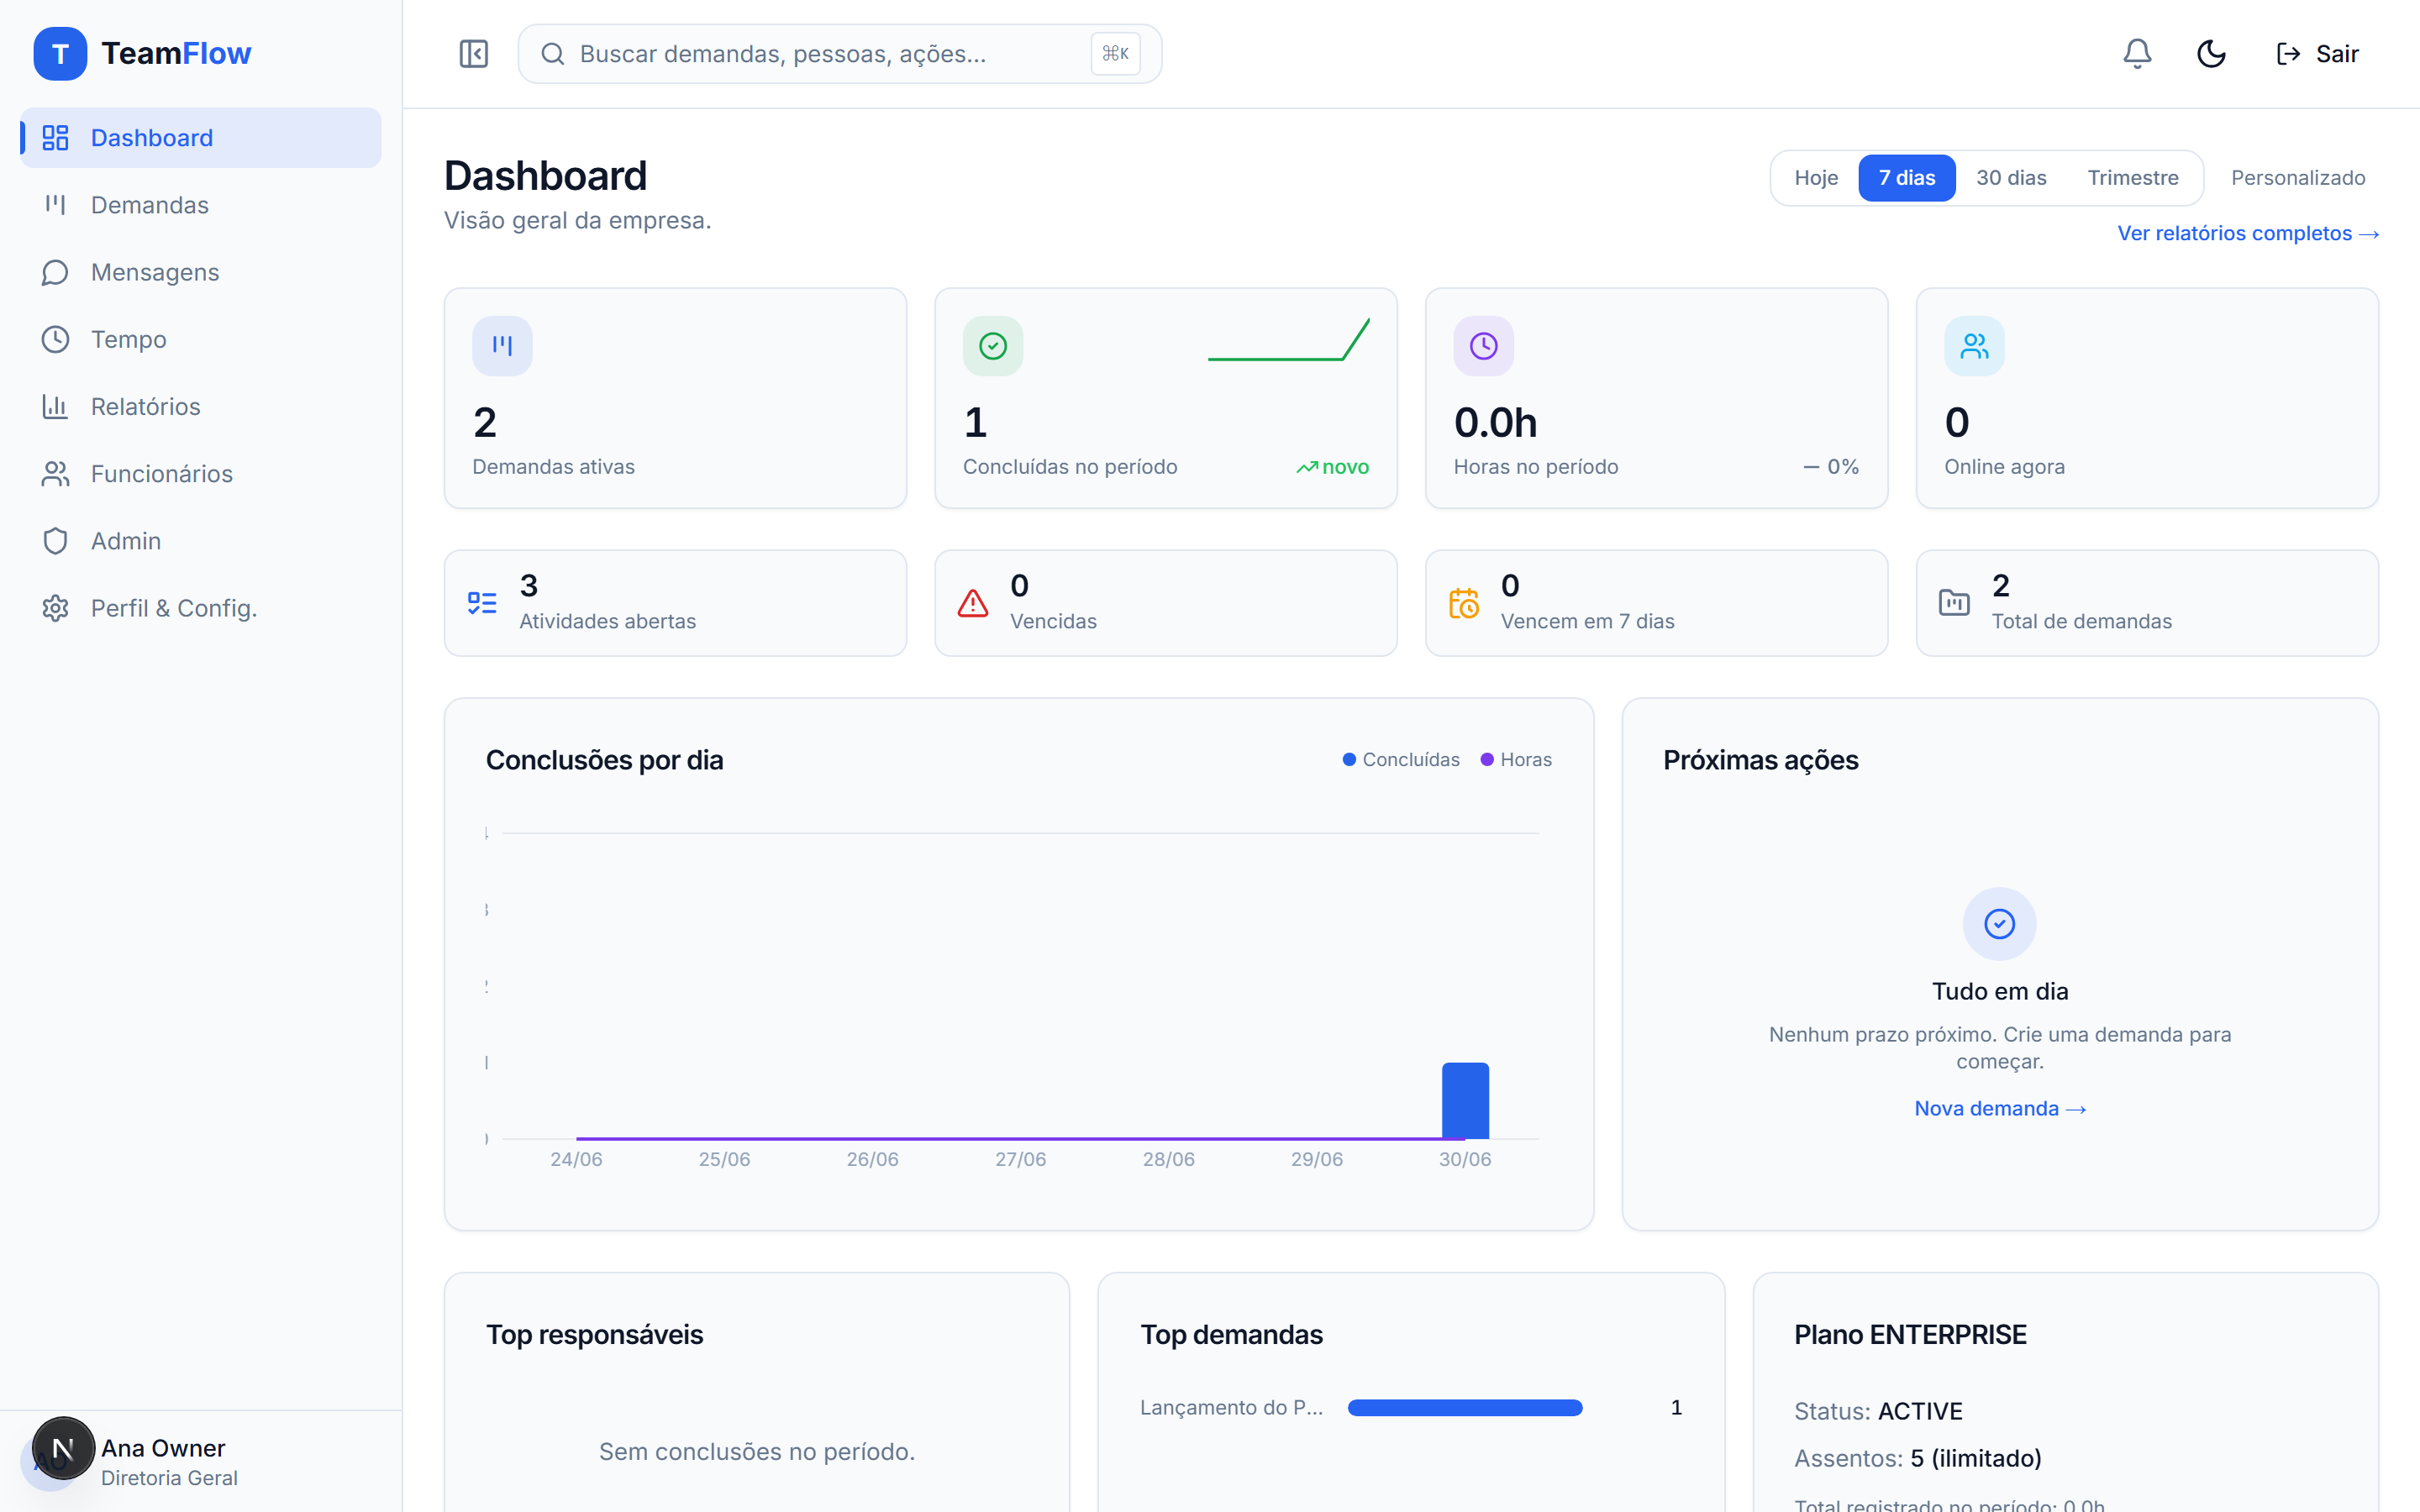Screen dimensions: 2420x1512
Task: Click the Perfil & Config. gear icon
Action: (55, 608)
